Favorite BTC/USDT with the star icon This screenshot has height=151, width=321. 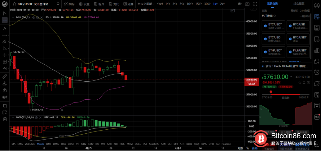click(x=14, y=4)
